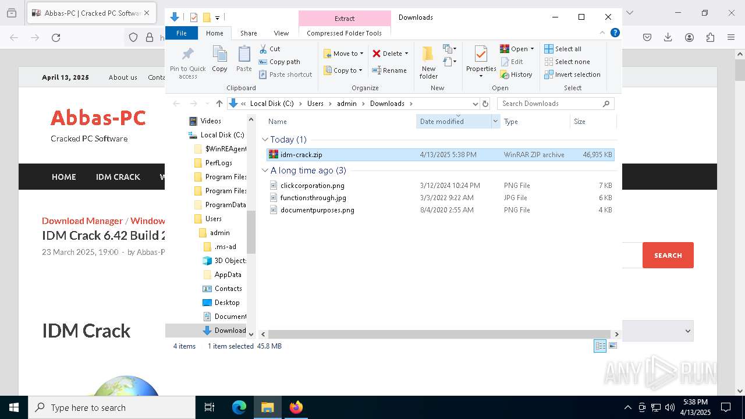Click Paste shortcut in ribbon
Viewport: 745px width, 419px height.
(285, 74)
